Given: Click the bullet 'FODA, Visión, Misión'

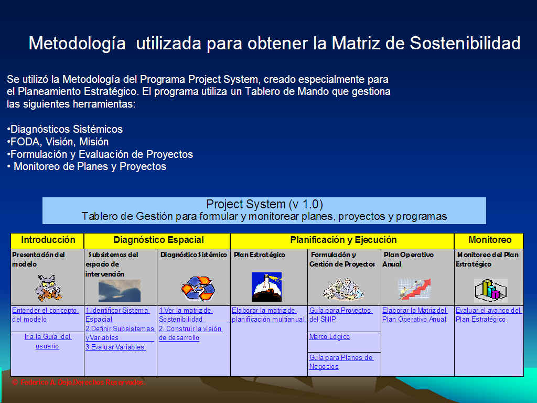Looking at the screenshot, I should [58, 142].
